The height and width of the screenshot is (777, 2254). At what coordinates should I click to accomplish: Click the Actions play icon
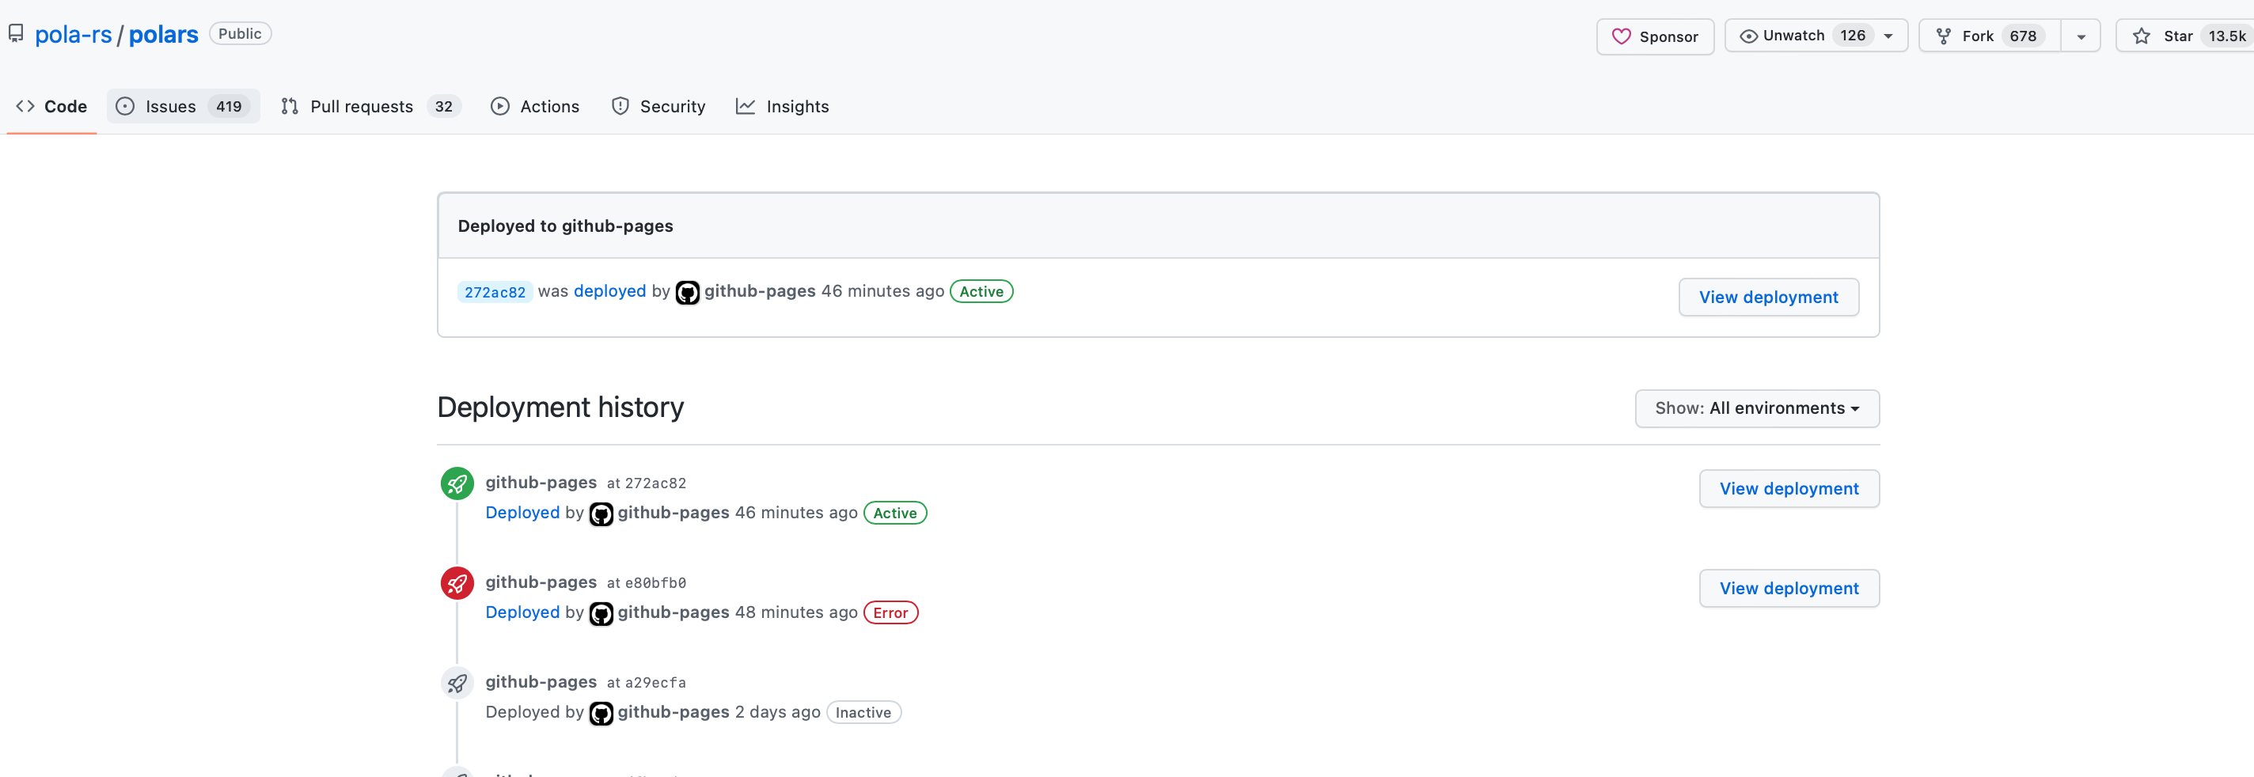[499, 106]
